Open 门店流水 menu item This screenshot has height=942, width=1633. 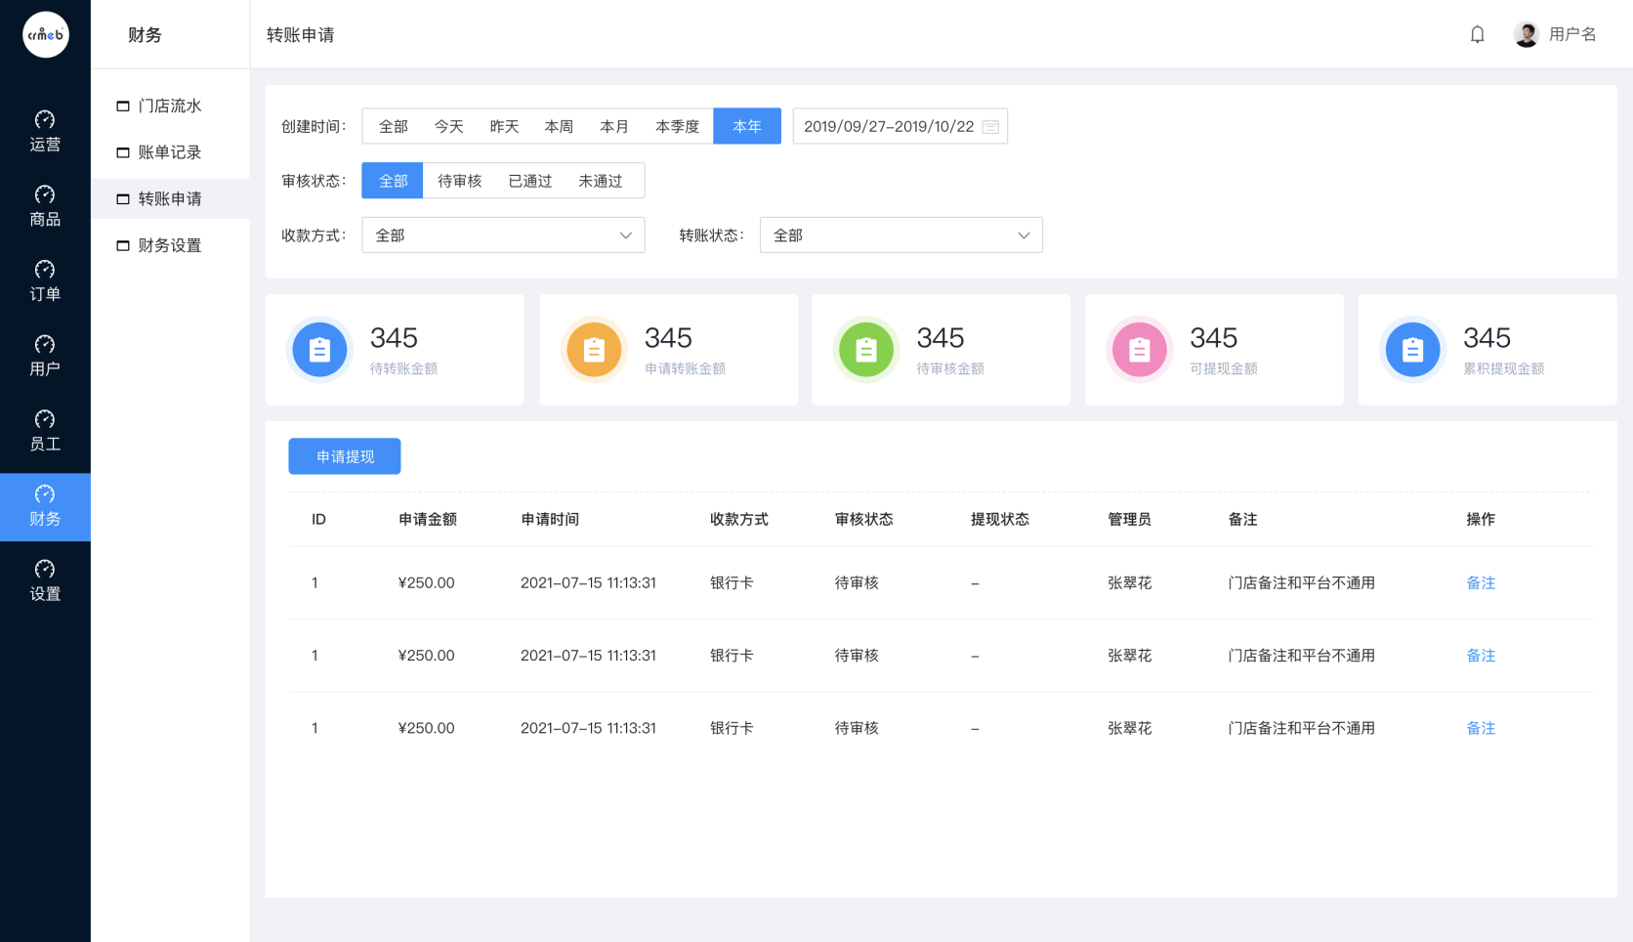coord(170,106)
